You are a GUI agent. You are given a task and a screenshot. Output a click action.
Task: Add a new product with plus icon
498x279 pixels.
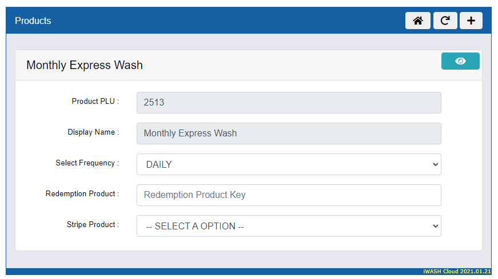[x=471, y=21]
